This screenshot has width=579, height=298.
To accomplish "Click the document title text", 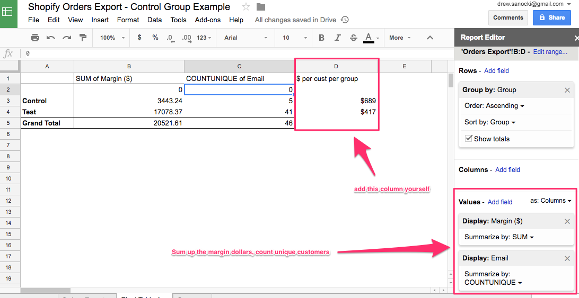I will pos(129,7).
